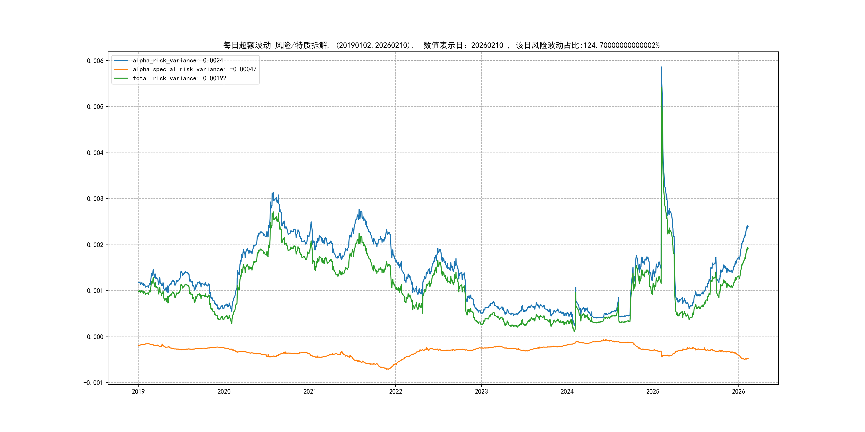Click the blue alpha_risk_variance legend line swatch
Screen dimensions: 865x432
pyautogui.click(x=121, y=60)
